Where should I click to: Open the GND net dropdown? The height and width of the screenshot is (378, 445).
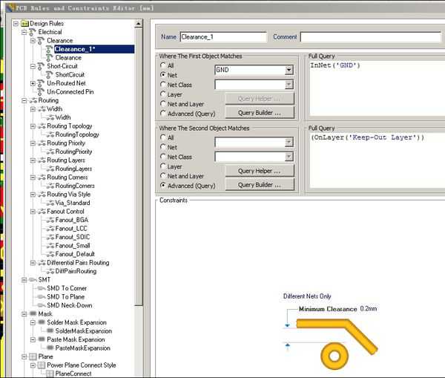tap(289, 70)
